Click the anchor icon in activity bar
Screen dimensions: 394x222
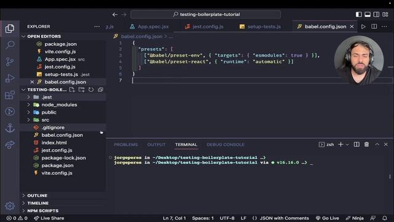(10, 128)
